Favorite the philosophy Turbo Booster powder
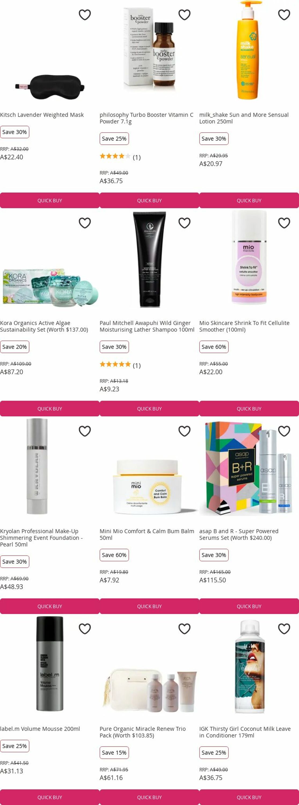Viewport: 299px width, 805px height. [184, 15]
